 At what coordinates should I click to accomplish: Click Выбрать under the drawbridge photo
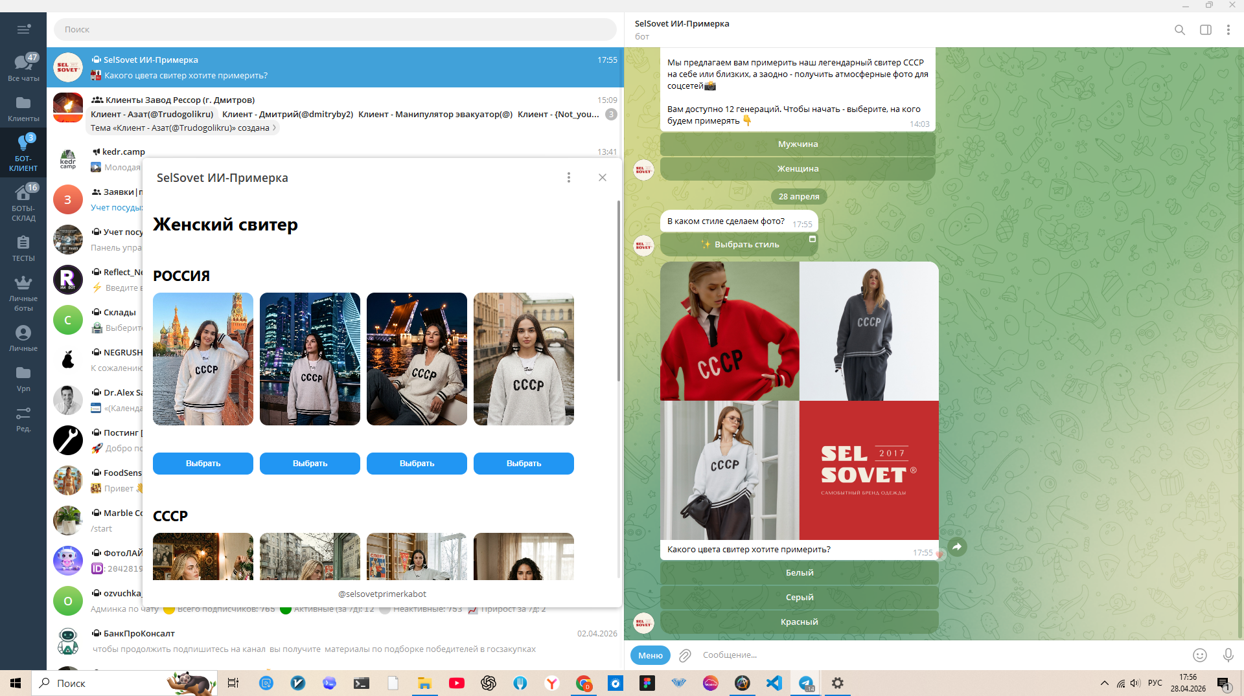click(417, 464)
